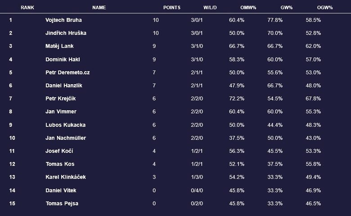Click on Petr Deremeto.cz
This screenshot has height=216, width=351.
(67, 72)
